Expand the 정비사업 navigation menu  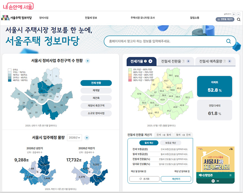44,18
